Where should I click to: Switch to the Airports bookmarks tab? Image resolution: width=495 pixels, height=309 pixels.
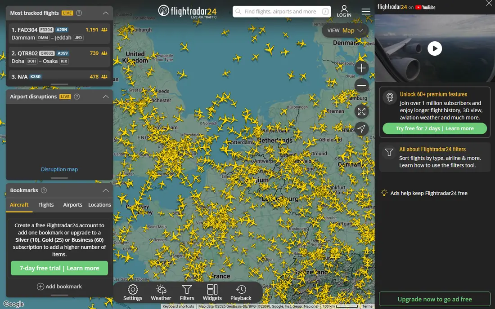(x=72, y=205)
